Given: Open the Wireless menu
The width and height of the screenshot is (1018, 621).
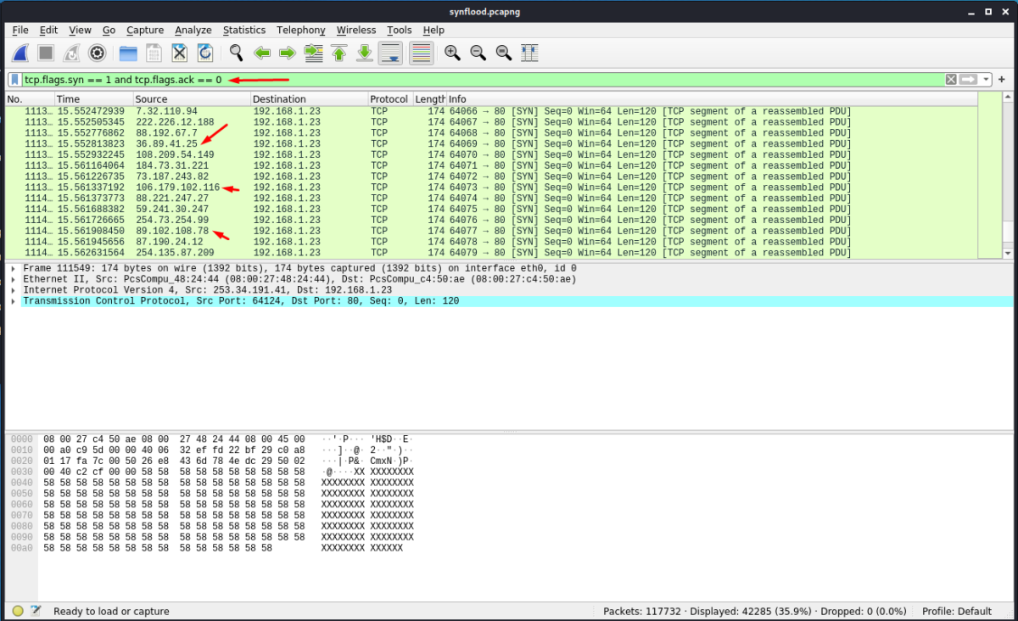Looking at the screenshot, I should [x=356, y=30].
